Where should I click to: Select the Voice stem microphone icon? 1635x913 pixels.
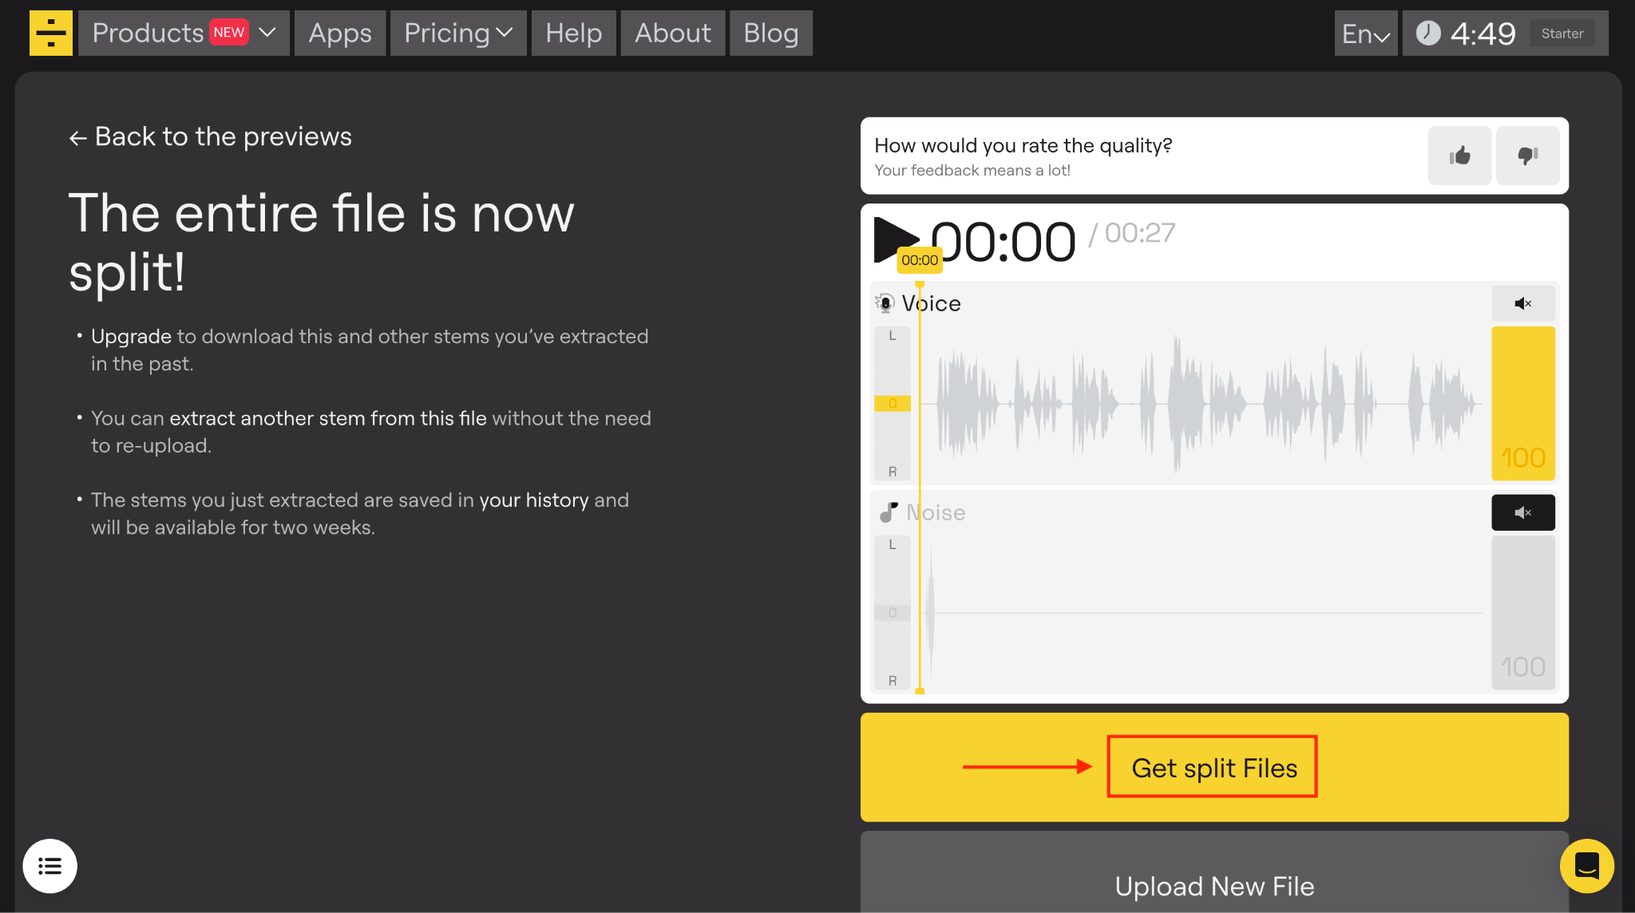click(x=885, y=303)
